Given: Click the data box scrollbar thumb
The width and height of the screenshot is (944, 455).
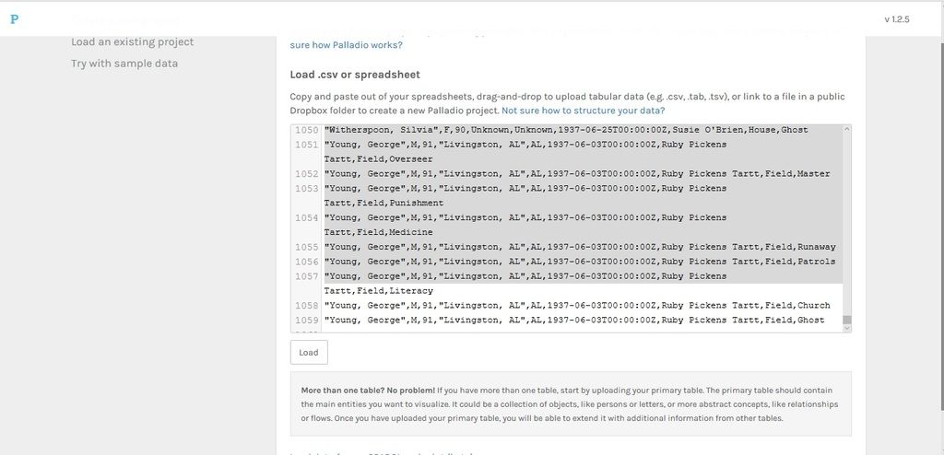Looking at the screenshot, I should pyautogui.click(x=846, y=321).
